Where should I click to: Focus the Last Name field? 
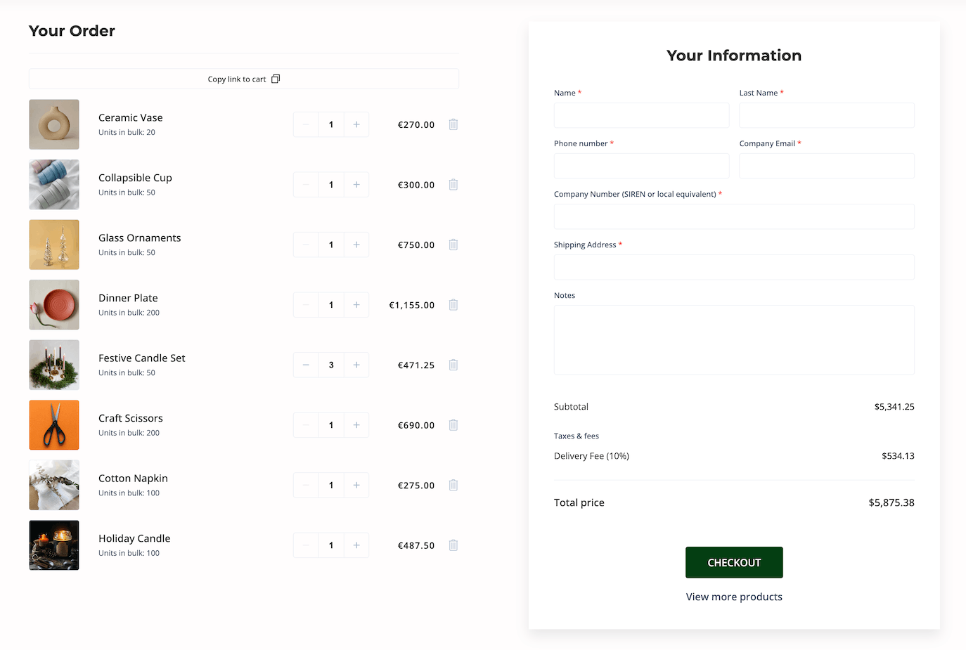point(827,115)
